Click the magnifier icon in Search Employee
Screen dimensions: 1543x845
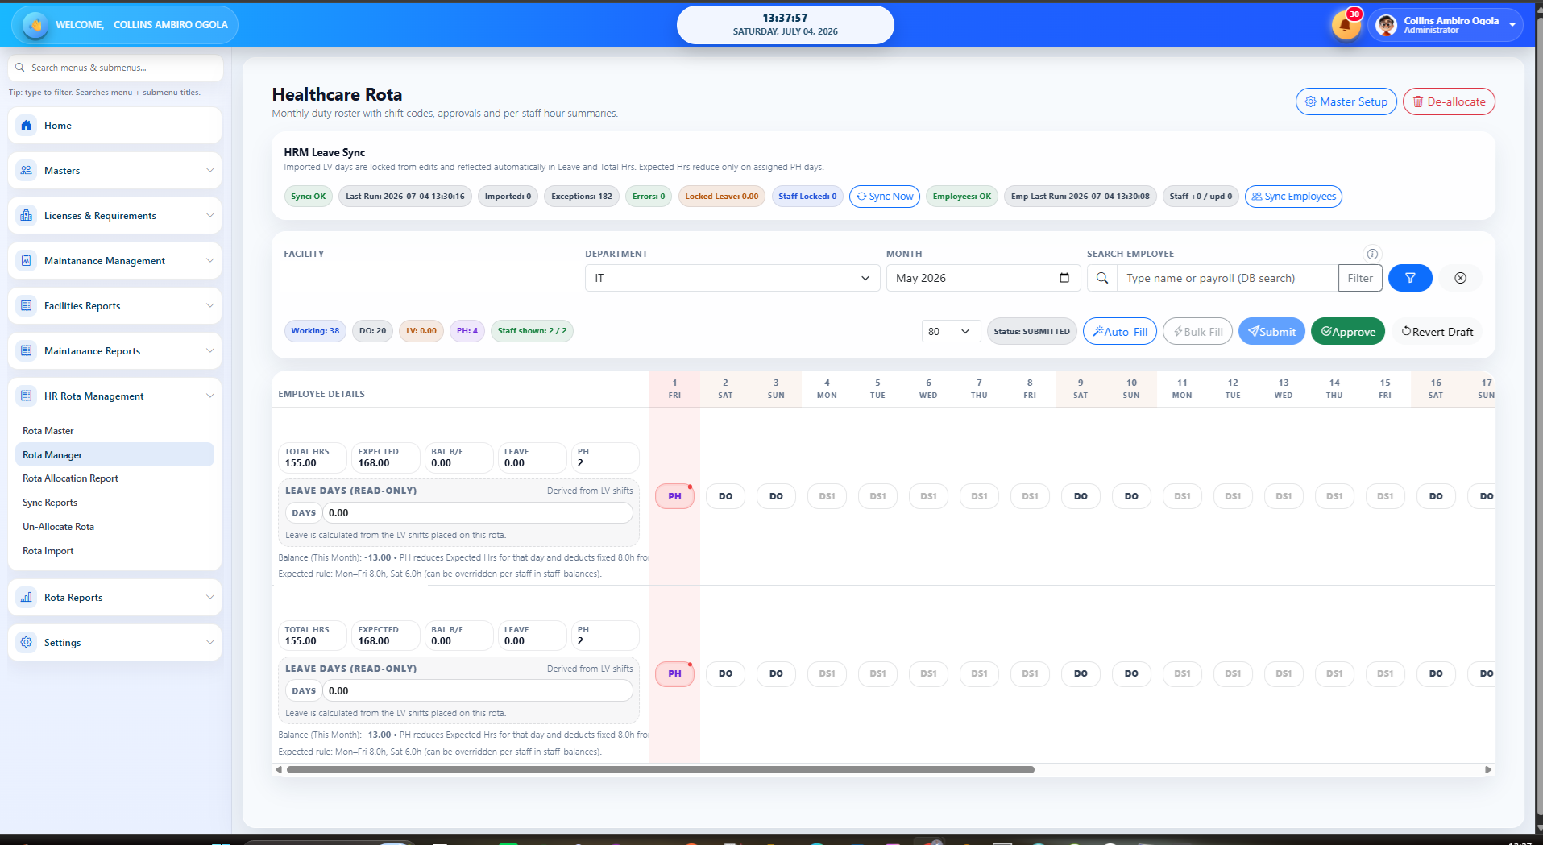click(1102, 278)
